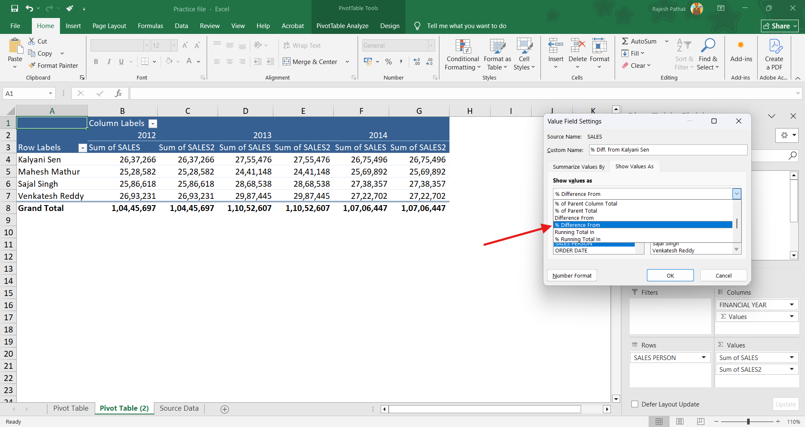Open the Row Labels filter dropdown

coord(83,148)
